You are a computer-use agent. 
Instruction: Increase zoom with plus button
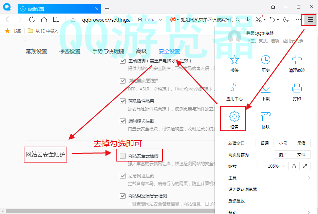(283, 166)
